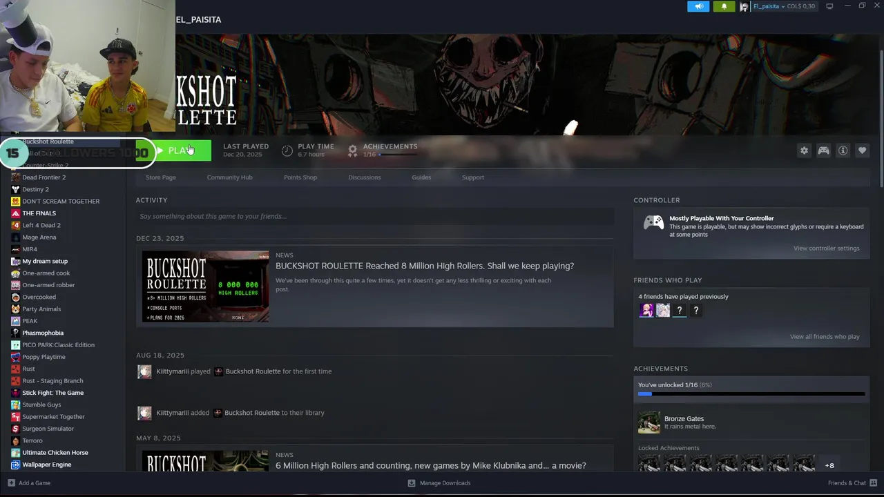This screenshot has height=497, width=884.
Task: Click One-armed cook game icon
Action: pyautogui.click(x=15, y=273)
